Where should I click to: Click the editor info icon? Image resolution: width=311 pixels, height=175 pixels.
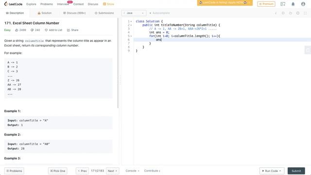(x=276, y=13)
